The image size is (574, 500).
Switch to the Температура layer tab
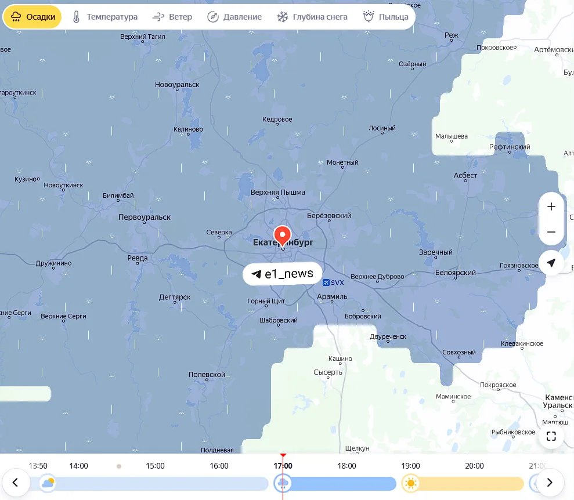click(105, 17)
